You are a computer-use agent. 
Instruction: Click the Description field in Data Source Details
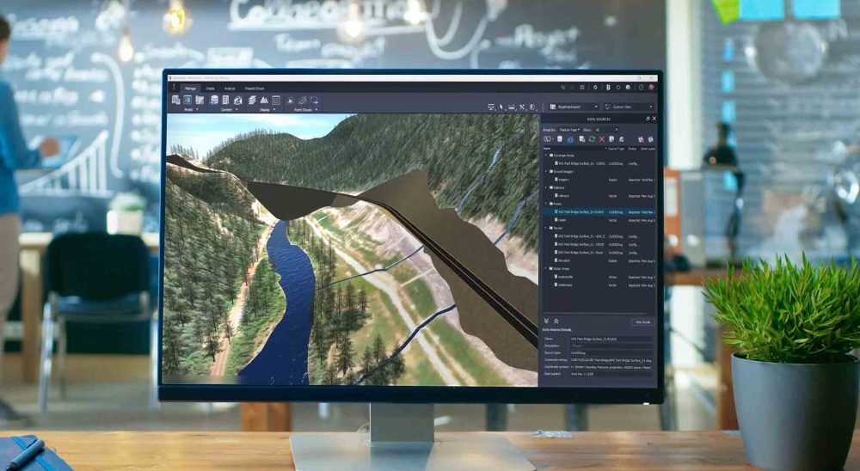point(611,346)
